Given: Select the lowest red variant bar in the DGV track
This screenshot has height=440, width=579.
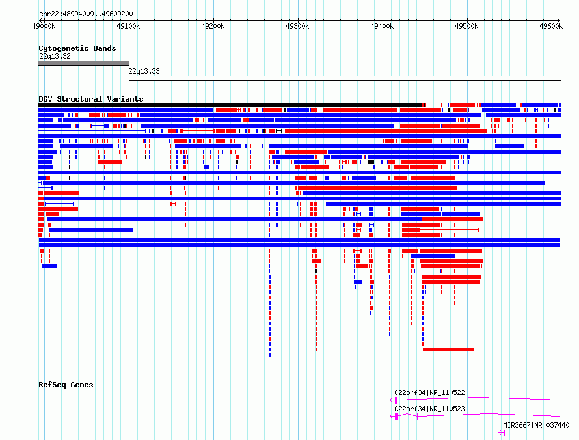Looking at the screenshot, I should click(448, 350).
